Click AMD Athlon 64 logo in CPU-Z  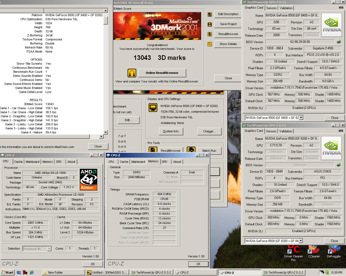(x=88, y=180)
